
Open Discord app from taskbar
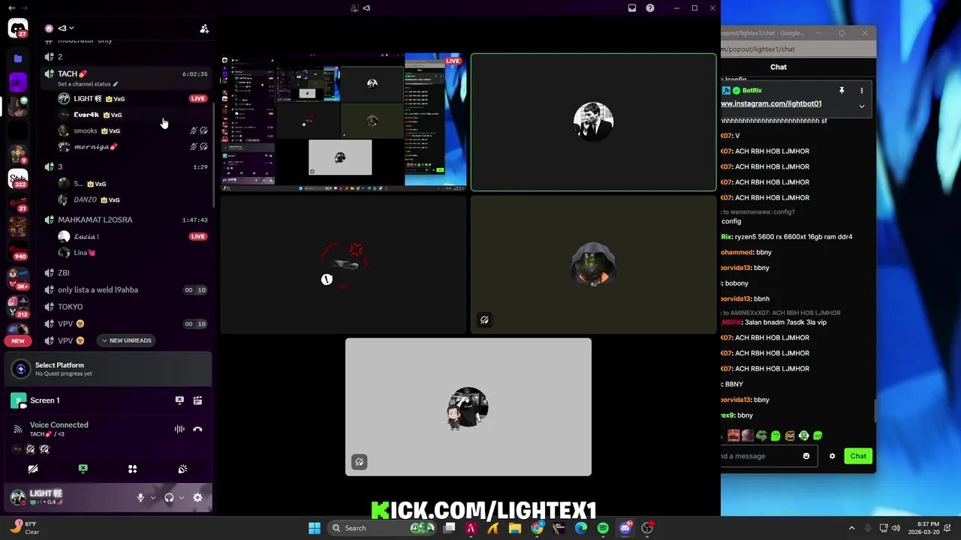pyautogui.click(x=625, y=528)
